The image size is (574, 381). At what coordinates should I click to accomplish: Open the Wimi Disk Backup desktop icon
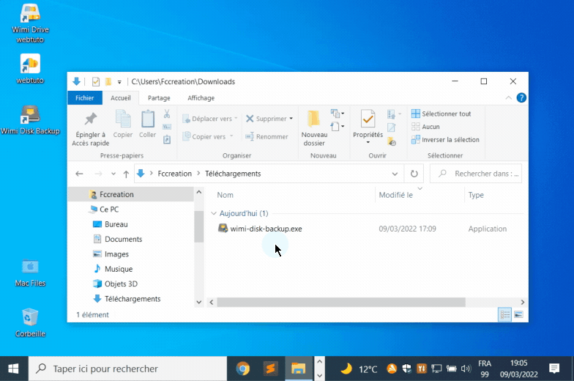click(30, 120)
